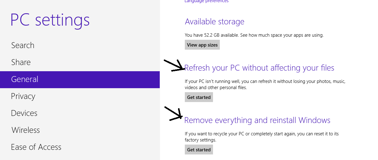
Task: Navigate to Ease of Access settings
Action: pos(36,147)
